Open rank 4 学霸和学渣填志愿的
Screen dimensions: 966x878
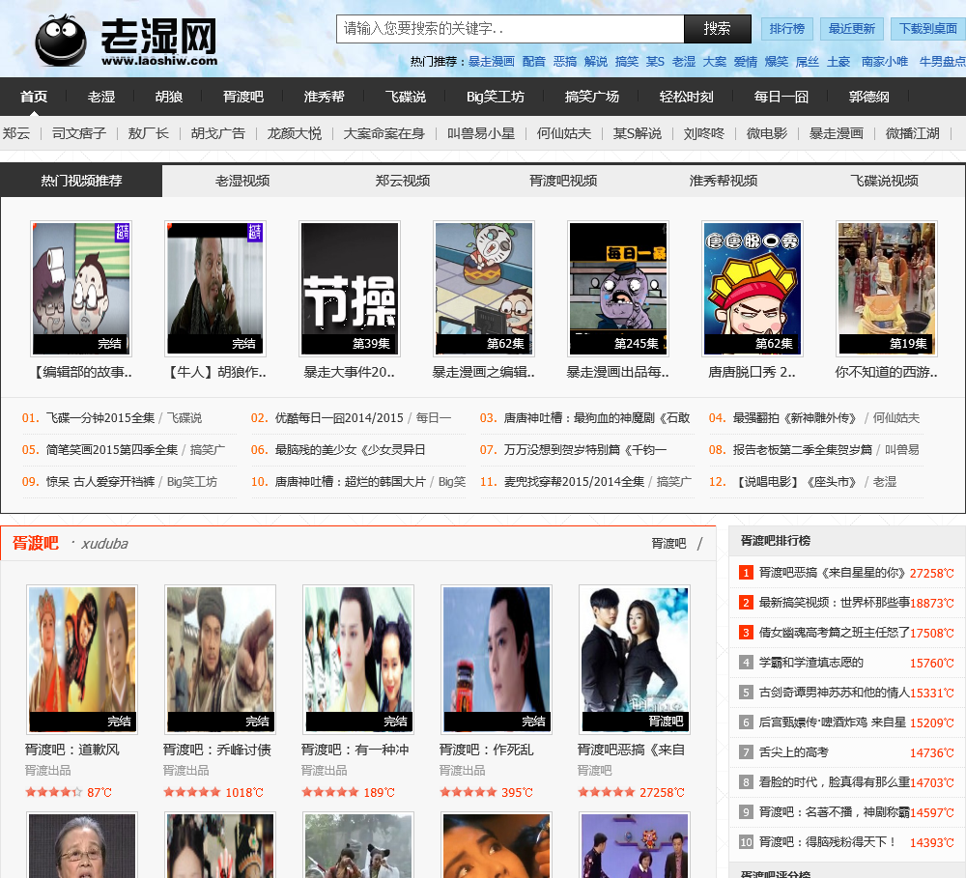810,663
